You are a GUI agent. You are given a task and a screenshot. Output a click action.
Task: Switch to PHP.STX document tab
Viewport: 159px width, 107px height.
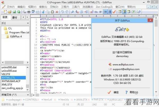(98, 100)
